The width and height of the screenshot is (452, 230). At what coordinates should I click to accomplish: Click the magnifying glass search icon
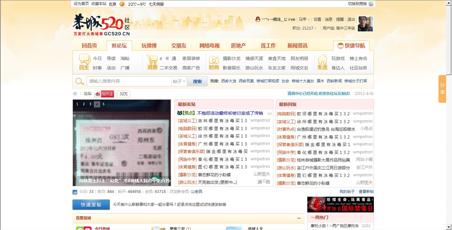[79, 81]
